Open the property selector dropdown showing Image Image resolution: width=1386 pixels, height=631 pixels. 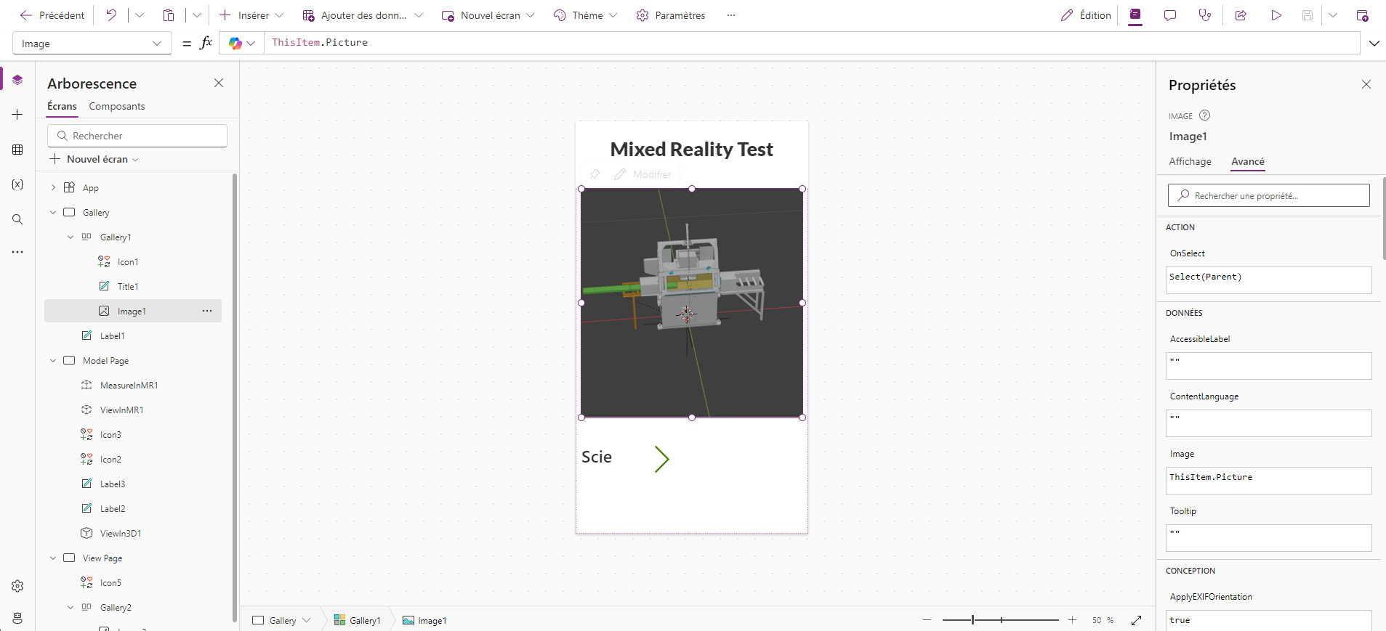pos(92,44)
